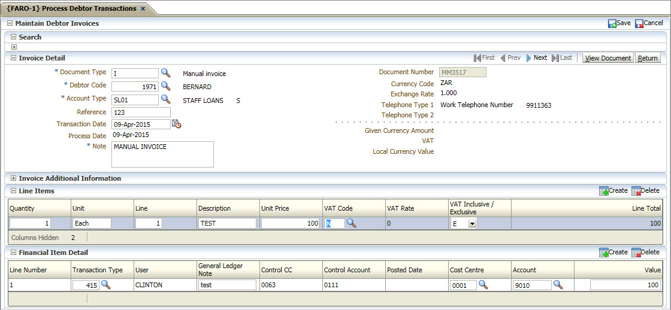The height and width of the screenshot is (310, 671).
Task: Open the Transaction Type 415 lookup
Action: pyautogui.click(x=106, y=285)
